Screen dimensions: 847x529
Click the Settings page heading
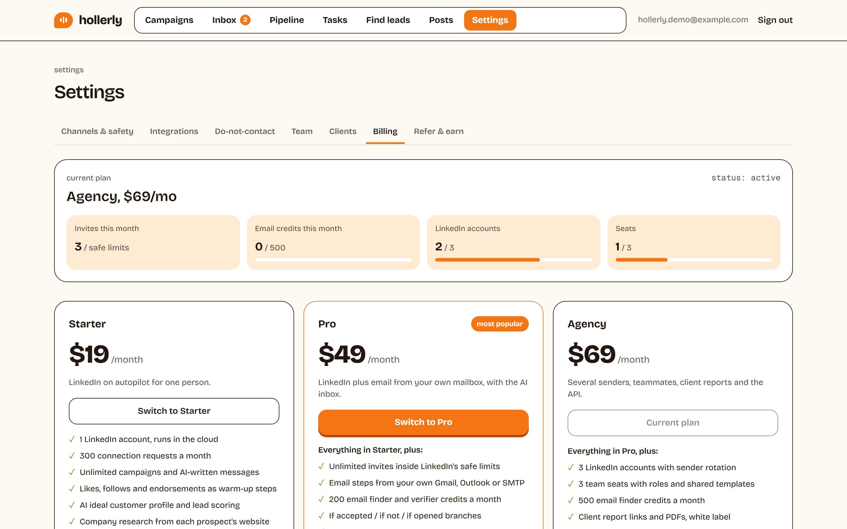89,92
